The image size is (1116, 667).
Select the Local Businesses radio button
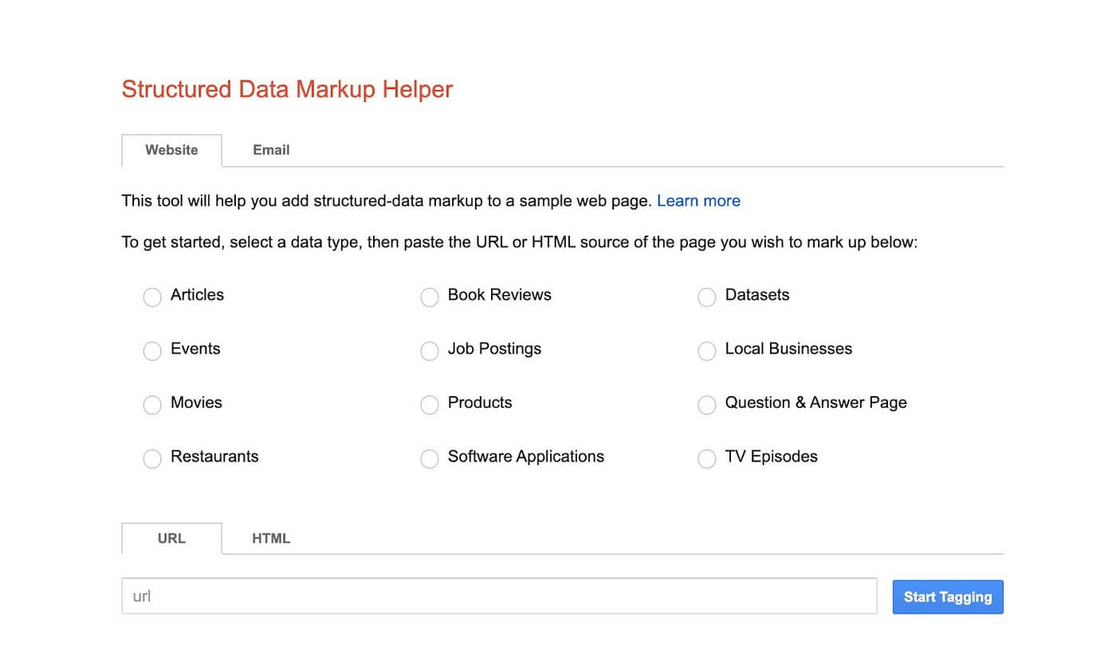pos(707,351)
